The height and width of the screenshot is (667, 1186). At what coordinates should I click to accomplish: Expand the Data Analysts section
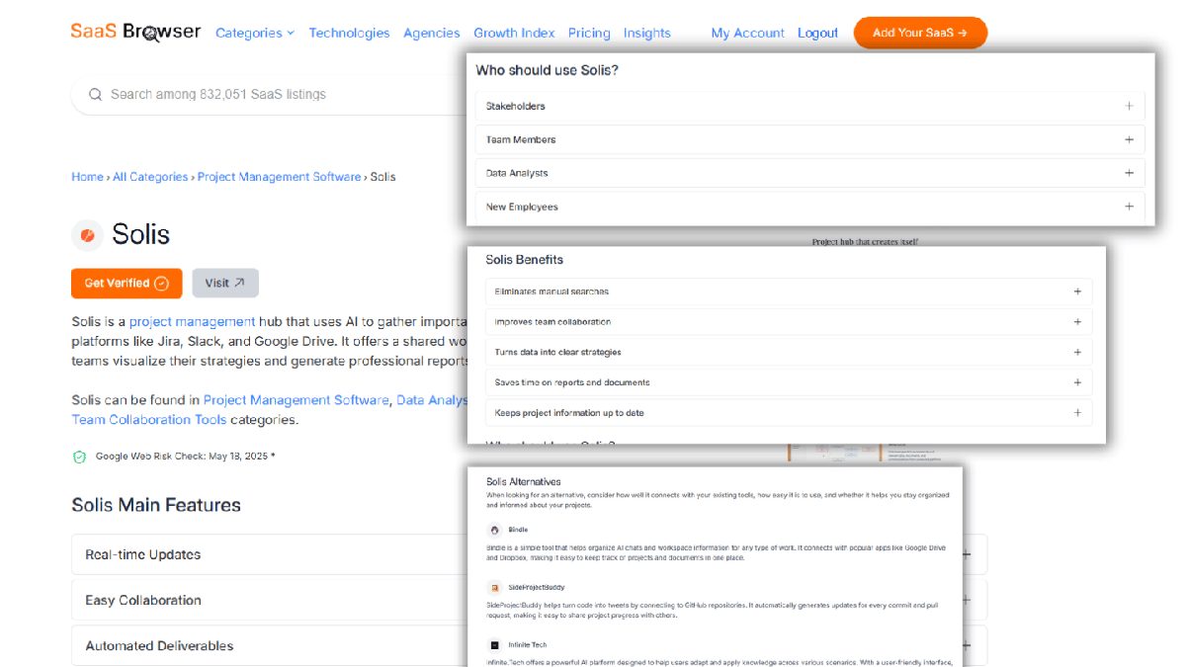click(x=1129, y=173)
